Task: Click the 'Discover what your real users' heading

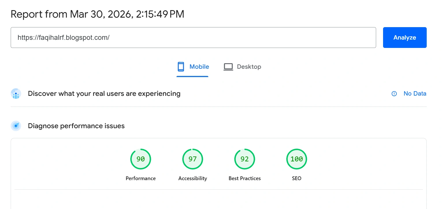Action: 104,94
